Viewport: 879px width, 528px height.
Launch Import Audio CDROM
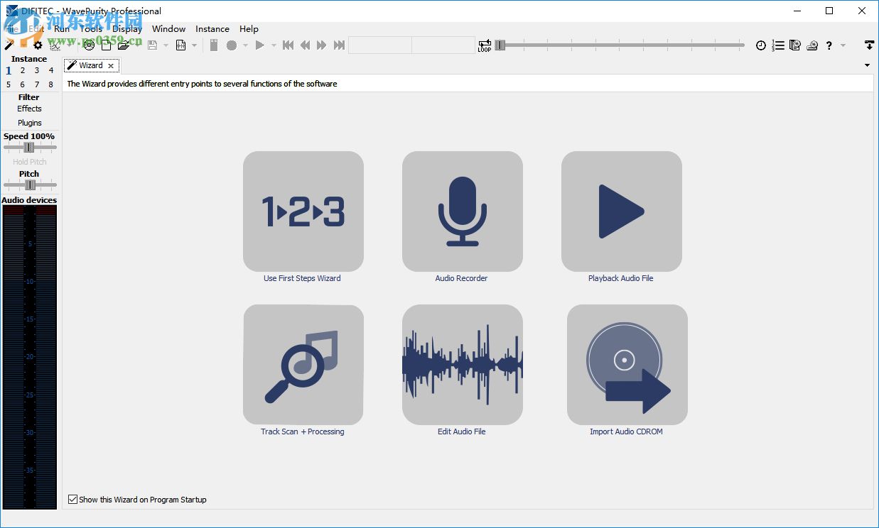point(626,365)
